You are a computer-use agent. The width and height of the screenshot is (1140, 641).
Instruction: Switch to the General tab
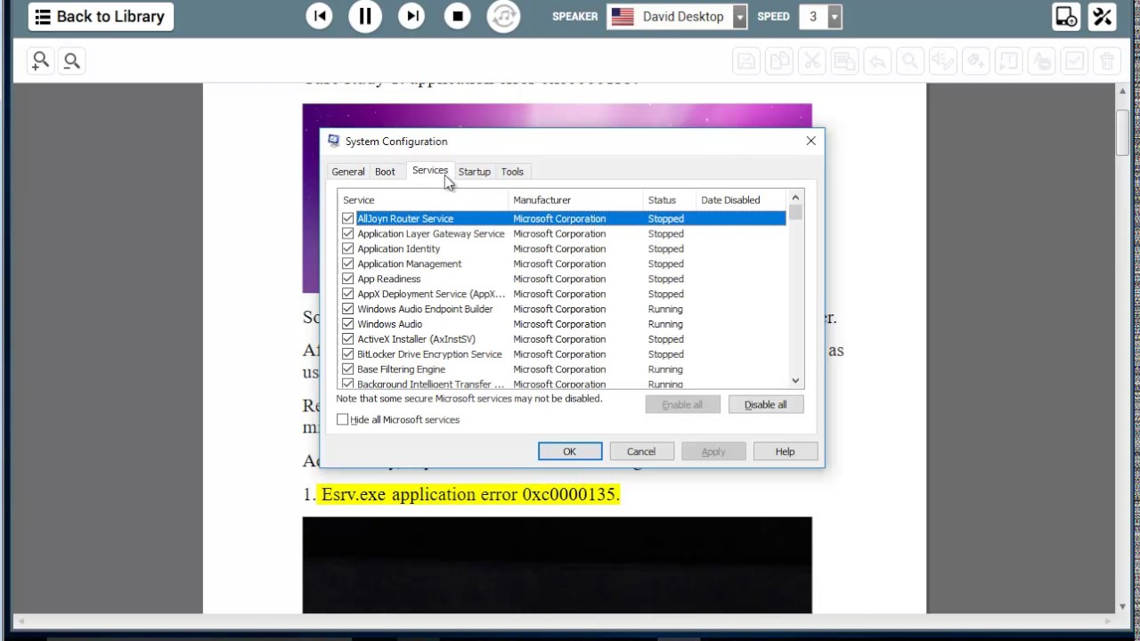pos(348,172)
